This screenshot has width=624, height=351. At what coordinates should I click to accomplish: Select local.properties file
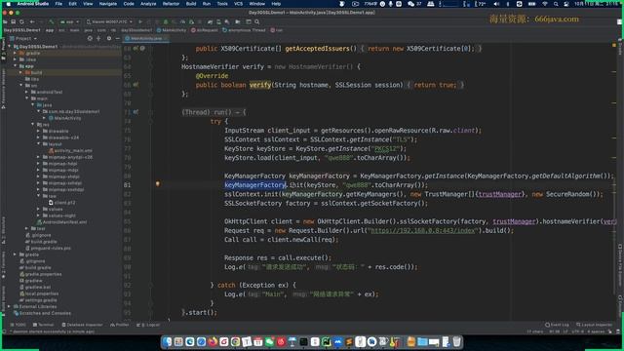(x=39, y=293)
